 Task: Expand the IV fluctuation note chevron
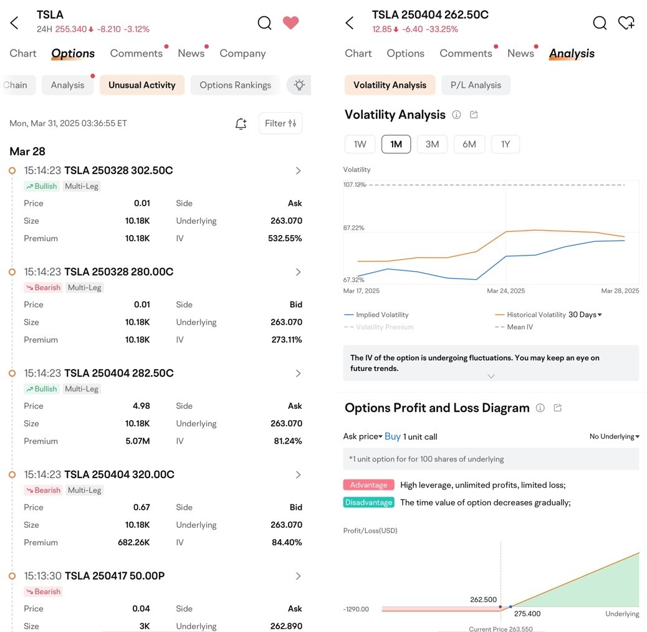point(491,376)
